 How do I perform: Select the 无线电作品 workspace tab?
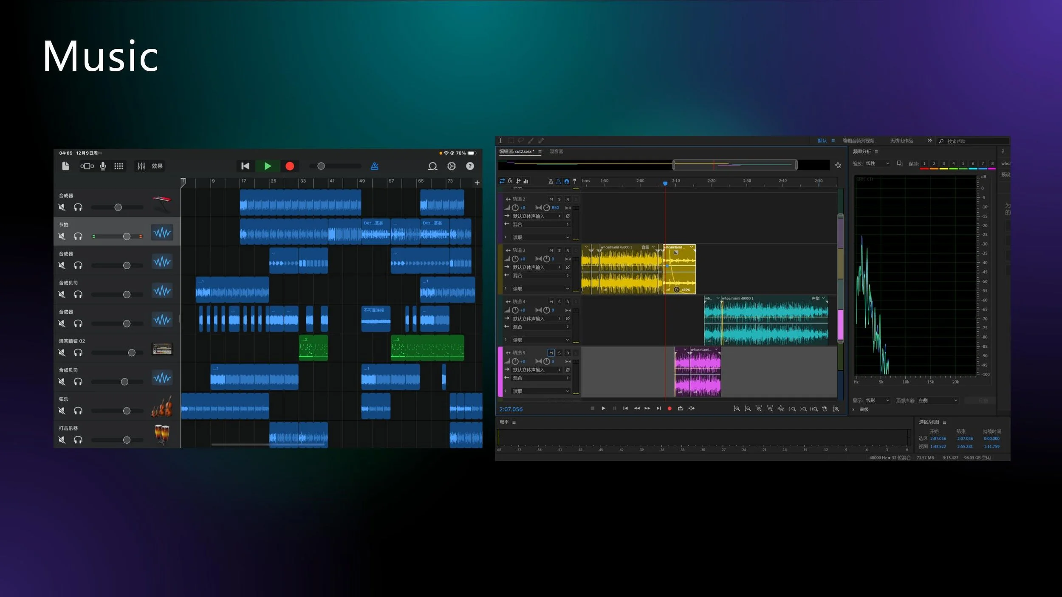click(901, 141)
